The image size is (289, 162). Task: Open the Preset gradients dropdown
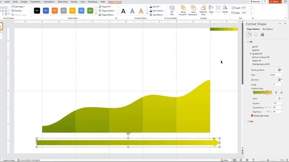point(280,70)
